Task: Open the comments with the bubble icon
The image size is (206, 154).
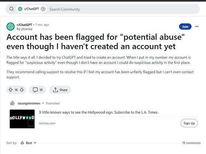Action: tap(37, 90)
